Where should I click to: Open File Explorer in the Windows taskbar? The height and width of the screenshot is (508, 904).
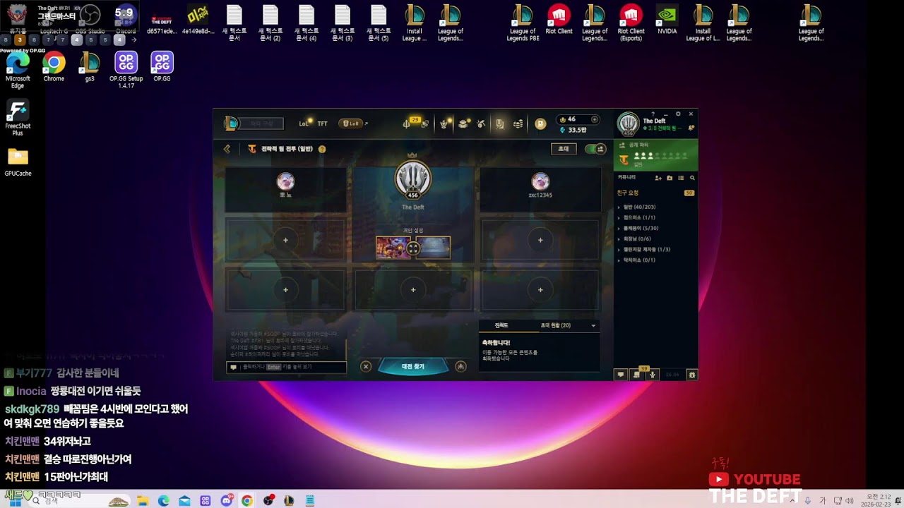tap(143, 500)
